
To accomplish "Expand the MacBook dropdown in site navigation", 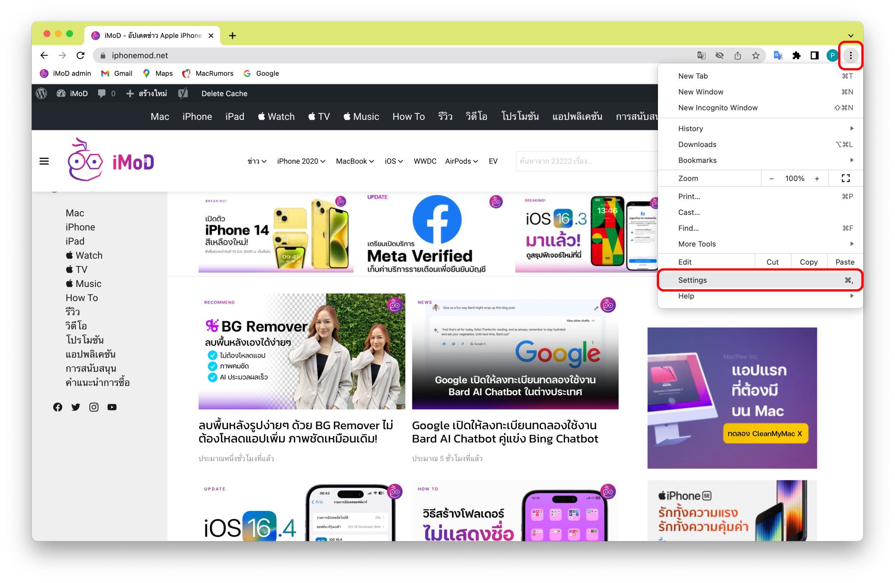I will (x=355, y=161).
